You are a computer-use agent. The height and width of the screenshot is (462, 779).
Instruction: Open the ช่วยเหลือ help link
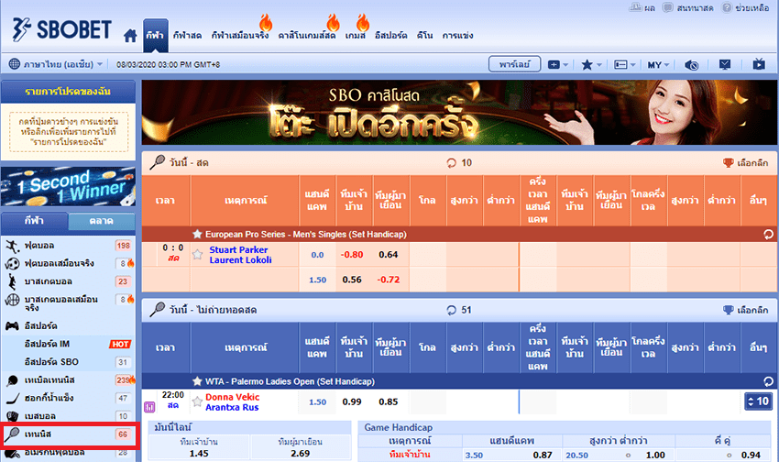746,7
